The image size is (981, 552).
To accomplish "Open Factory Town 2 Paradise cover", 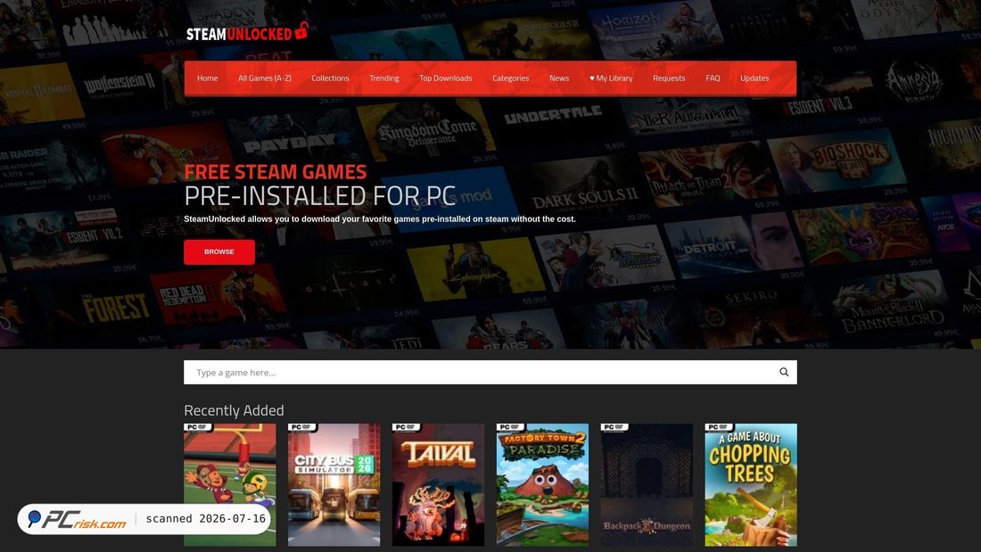I will [x=542, y=484].
